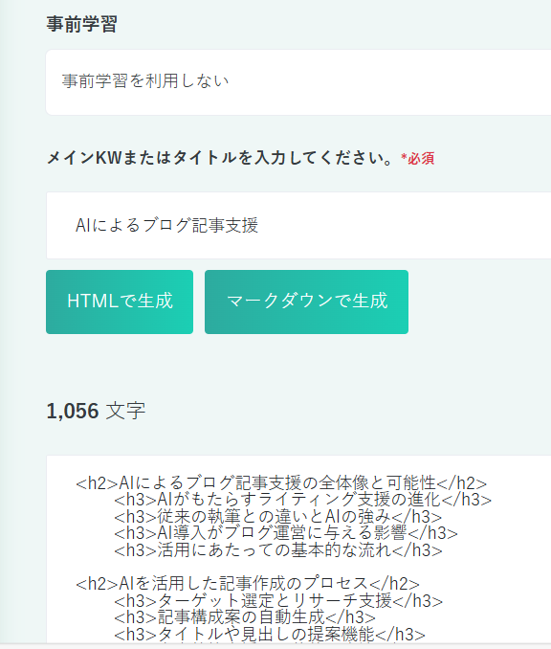Click the 1,056 character count number
The width and height of the screenshot is (551, 649).
click(73, 411)
